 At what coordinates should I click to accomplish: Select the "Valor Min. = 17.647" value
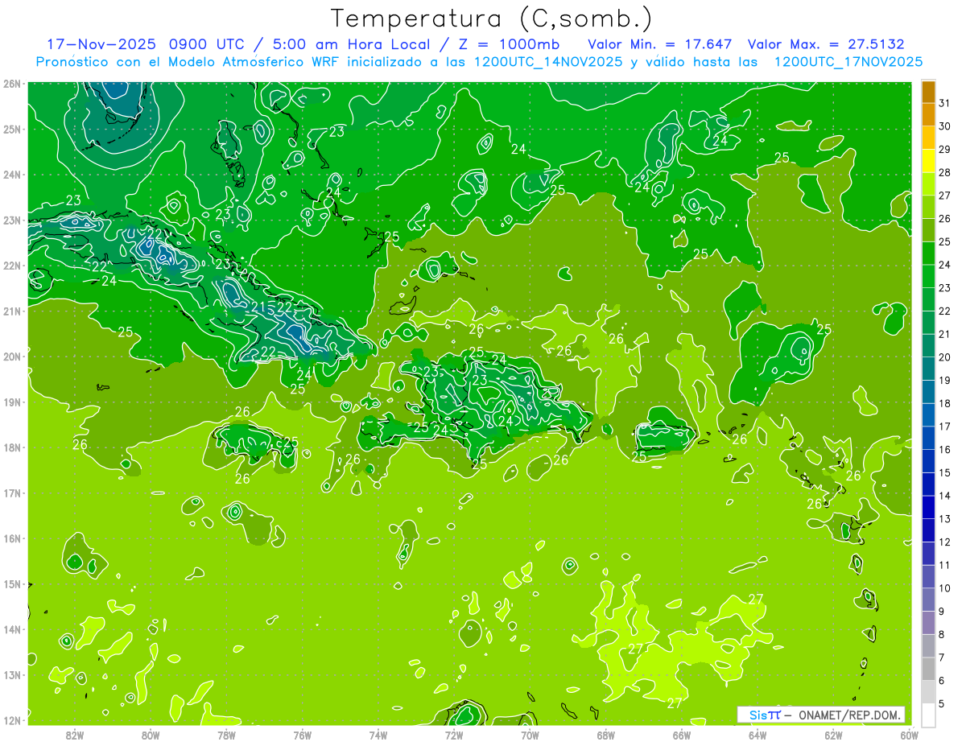(x=660, y=43)
